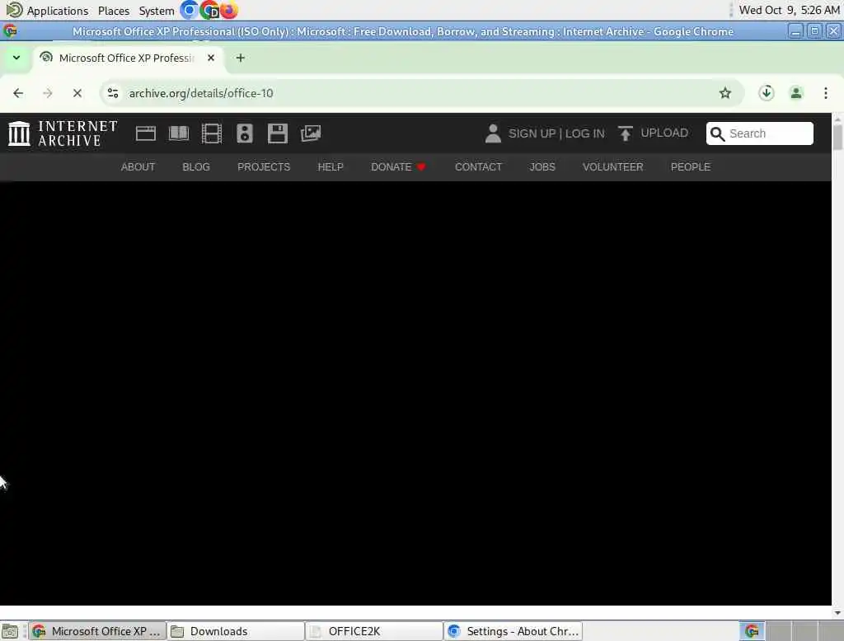Screen dimensions: 844x641
Task: Click the user avatar icon by Sign Up
Action: (x=493, y=133)
